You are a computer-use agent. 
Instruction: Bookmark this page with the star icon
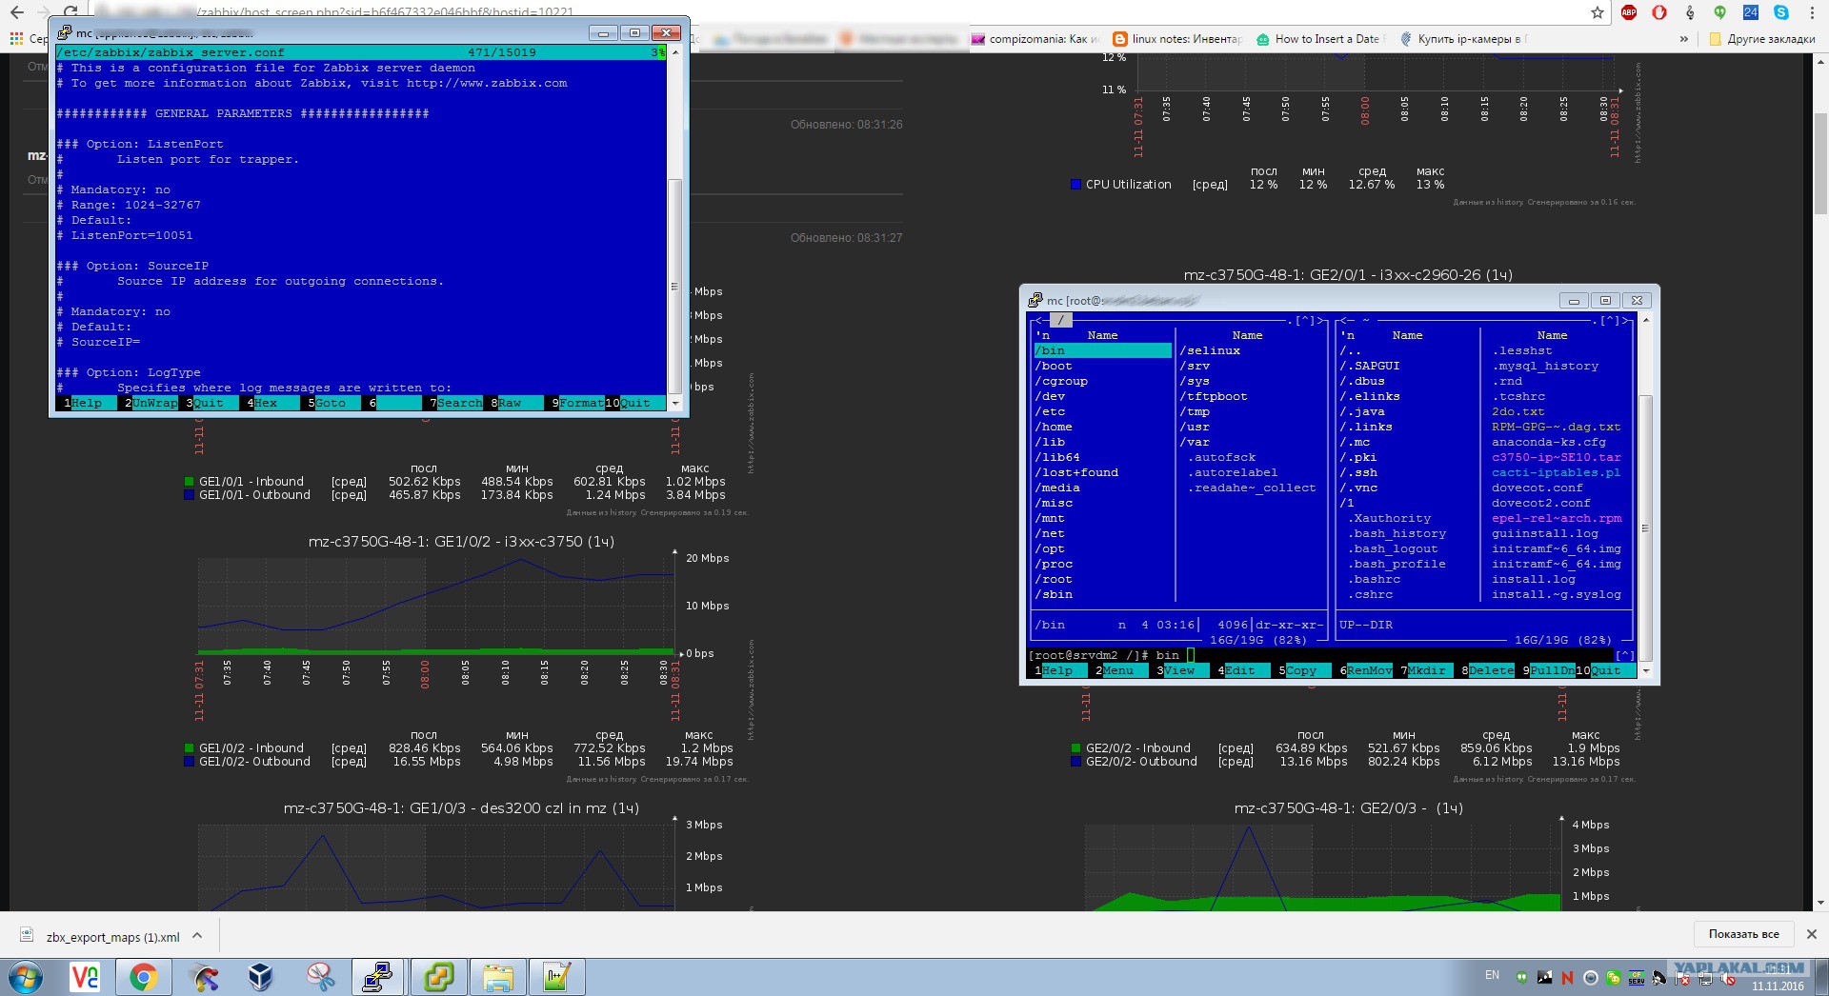click(x=1598, y=12)
